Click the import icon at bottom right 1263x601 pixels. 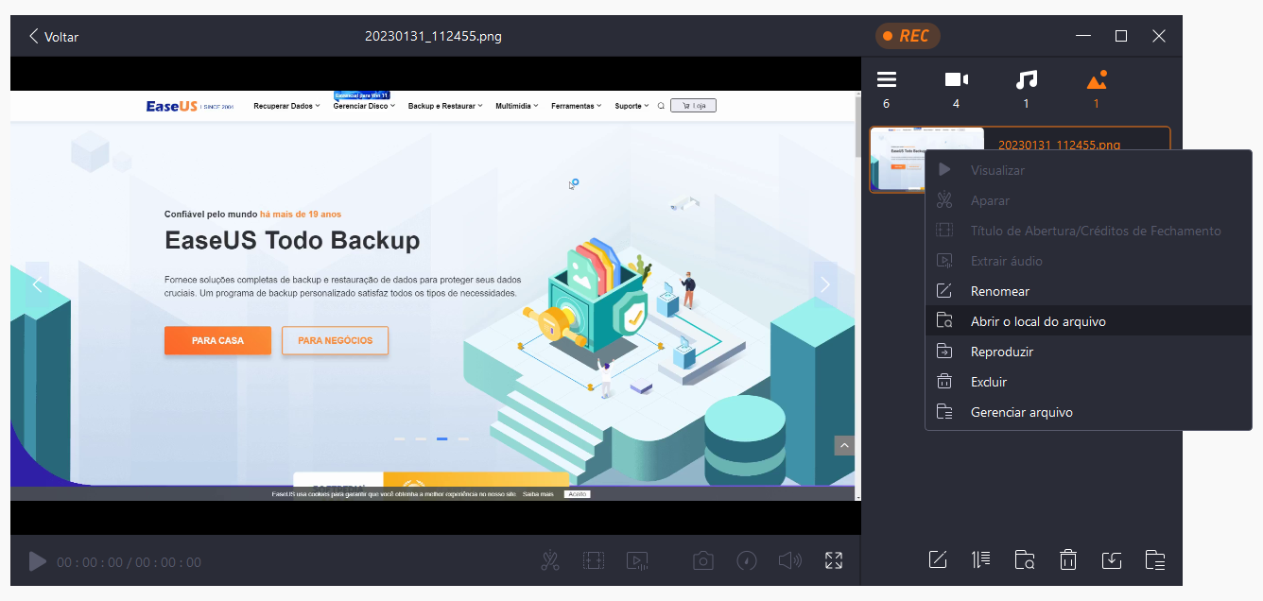1112,560
